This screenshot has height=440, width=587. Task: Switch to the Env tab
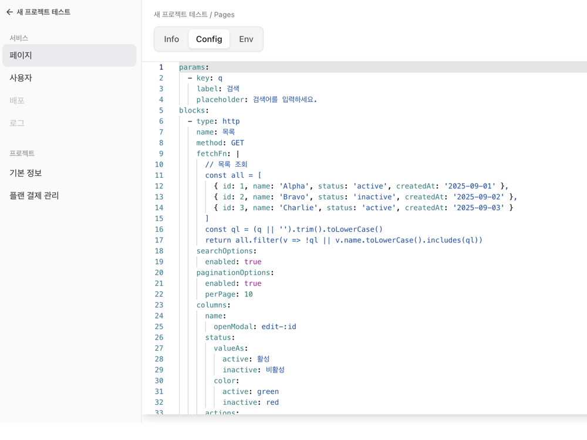click(x=246, y=39)
